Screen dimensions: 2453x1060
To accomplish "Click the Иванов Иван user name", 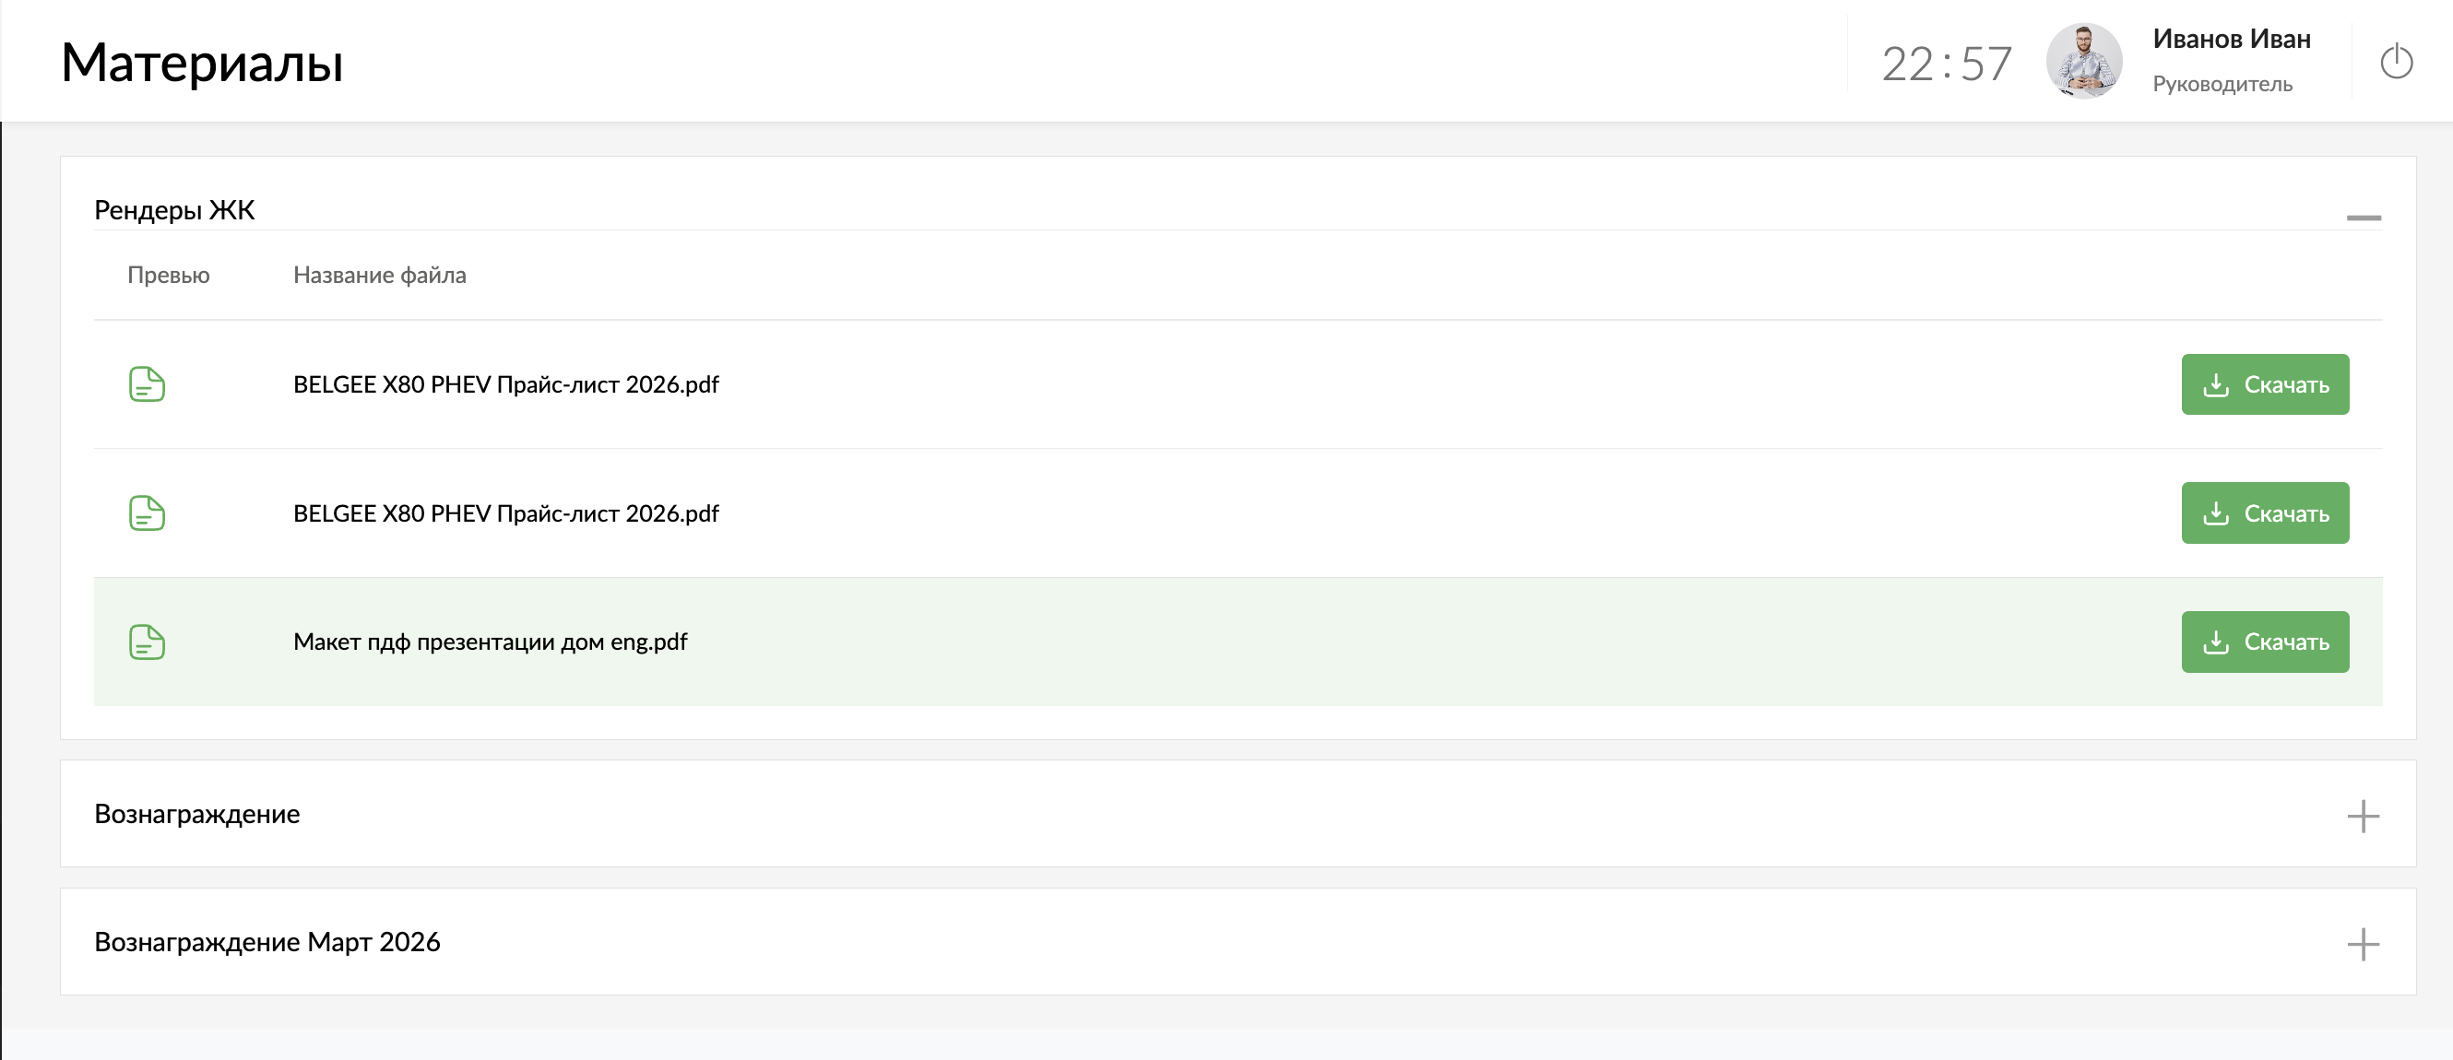I will (2231, 39).
